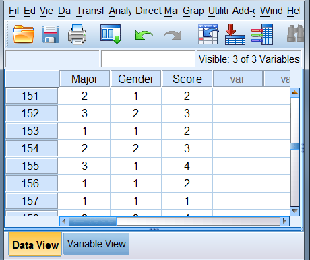Open the Data menu
The width and height of the screenshot is (310, 260).
click(65, 11)
